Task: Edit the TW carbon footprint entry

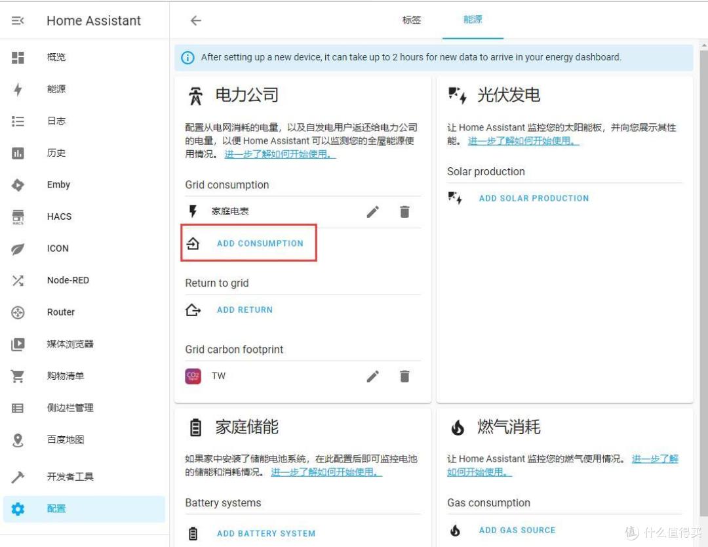Action: pos(372,376)
